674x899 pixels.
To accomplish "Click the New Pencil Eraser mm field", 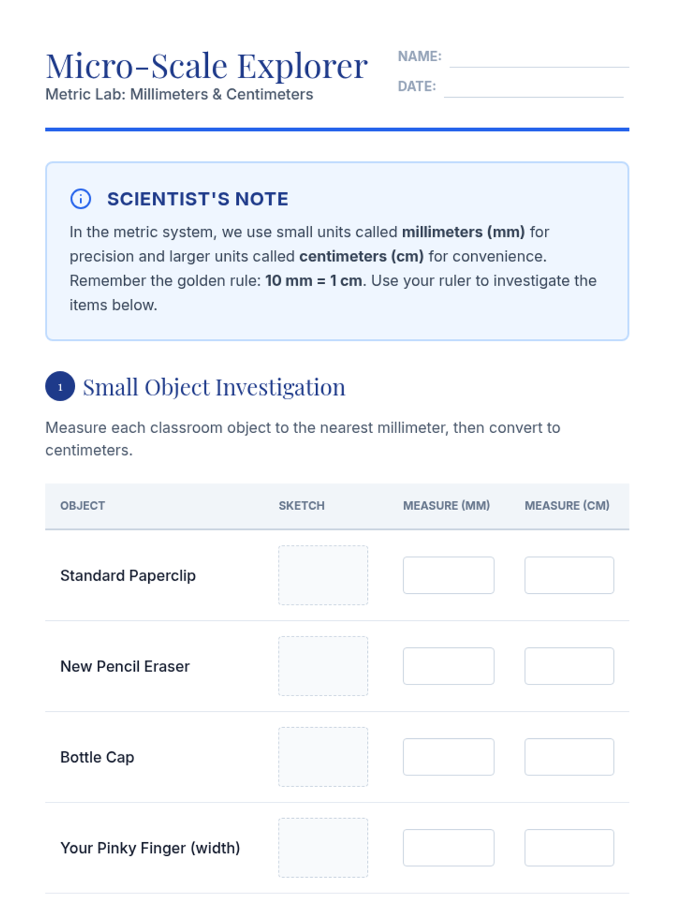I will (x=449, y=666).
